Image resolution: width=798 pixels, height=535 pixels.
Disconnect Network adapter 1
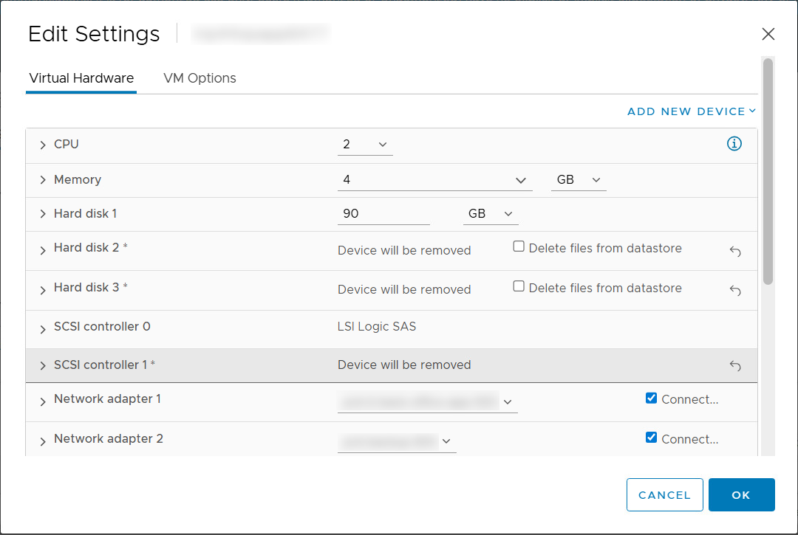pos(651,398)
